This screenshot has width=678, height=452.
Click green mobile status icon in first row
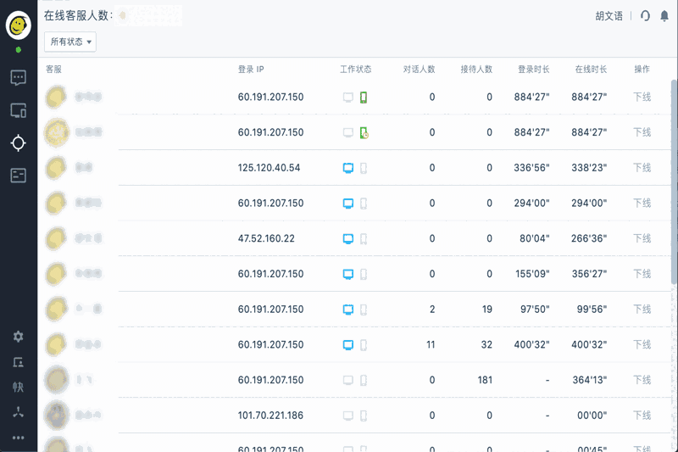[x=364, y=98]
